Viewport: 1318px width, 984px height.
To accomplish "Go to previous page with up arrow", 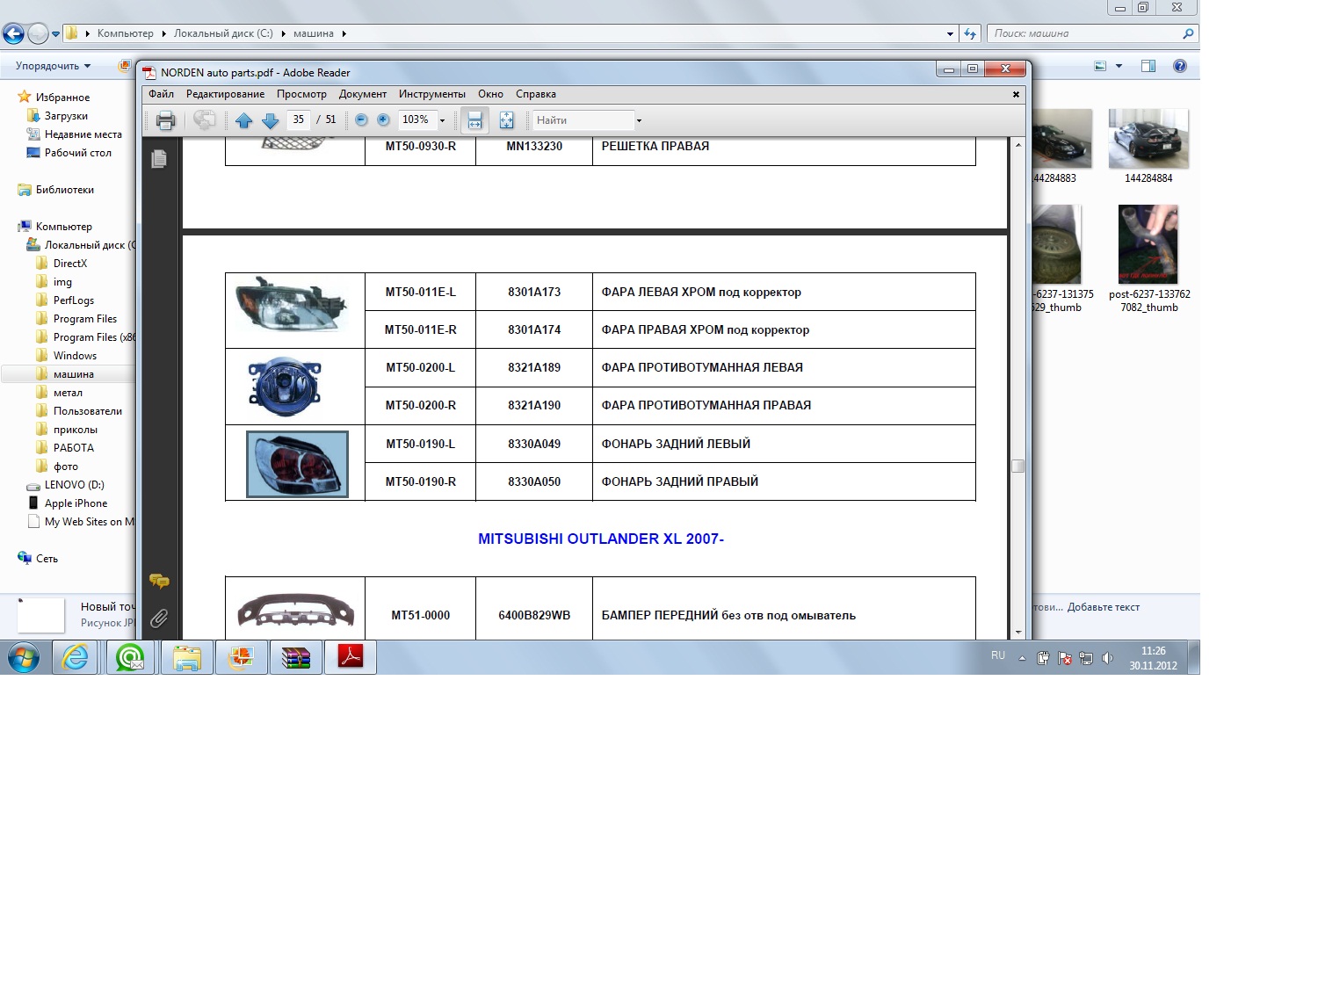I will coord(243,120).
